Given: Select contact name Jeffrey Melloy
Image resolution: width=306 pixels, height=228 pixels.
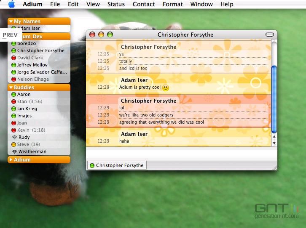Looking at the screenshot, I should pyautogui.click(x=32, y=65).
